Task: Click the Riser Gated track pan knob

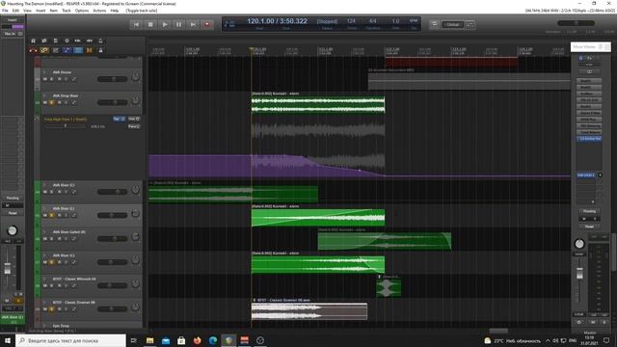Action: 135,236
